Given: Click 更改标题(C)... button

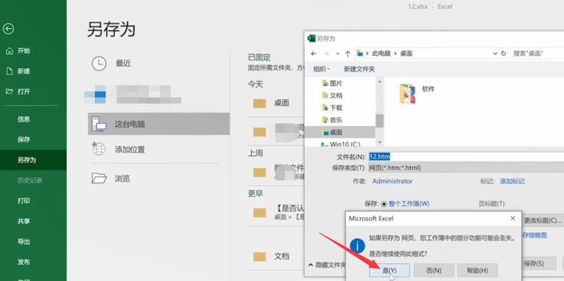Looking at the screenshot, I should coord(542,220).
